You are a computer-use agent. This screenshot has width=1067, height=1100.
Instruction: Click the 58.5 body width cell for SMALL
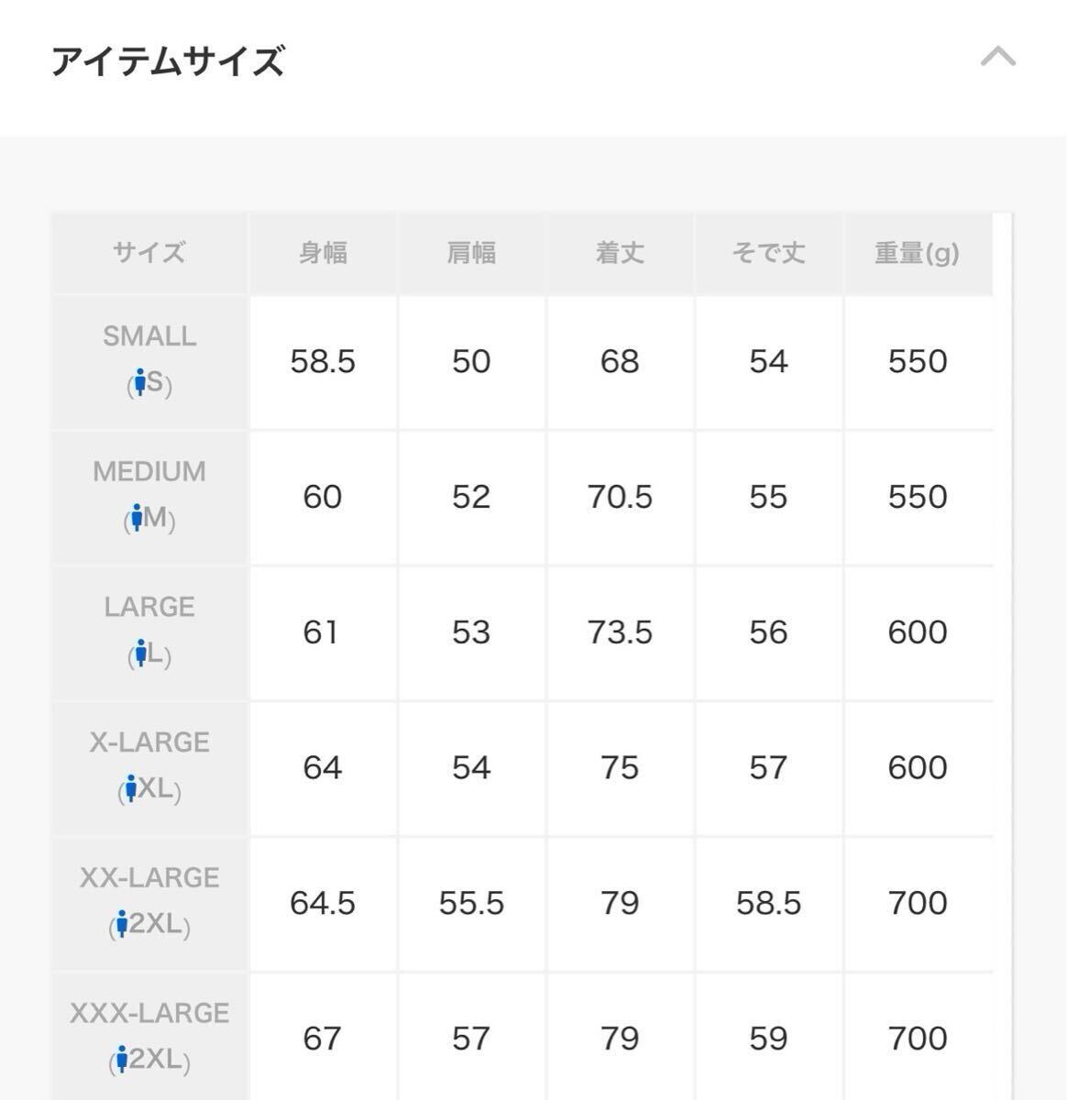tap(323, 362)
